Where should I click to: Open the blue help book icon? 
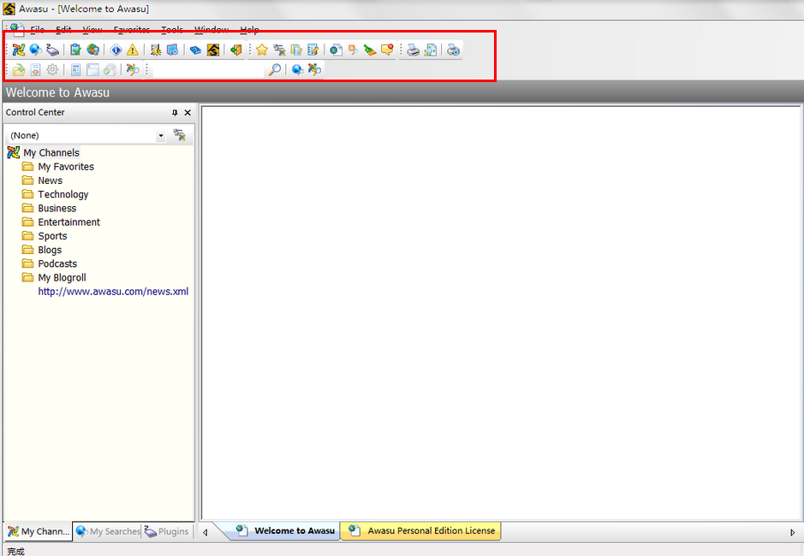(x=195, y=50)
